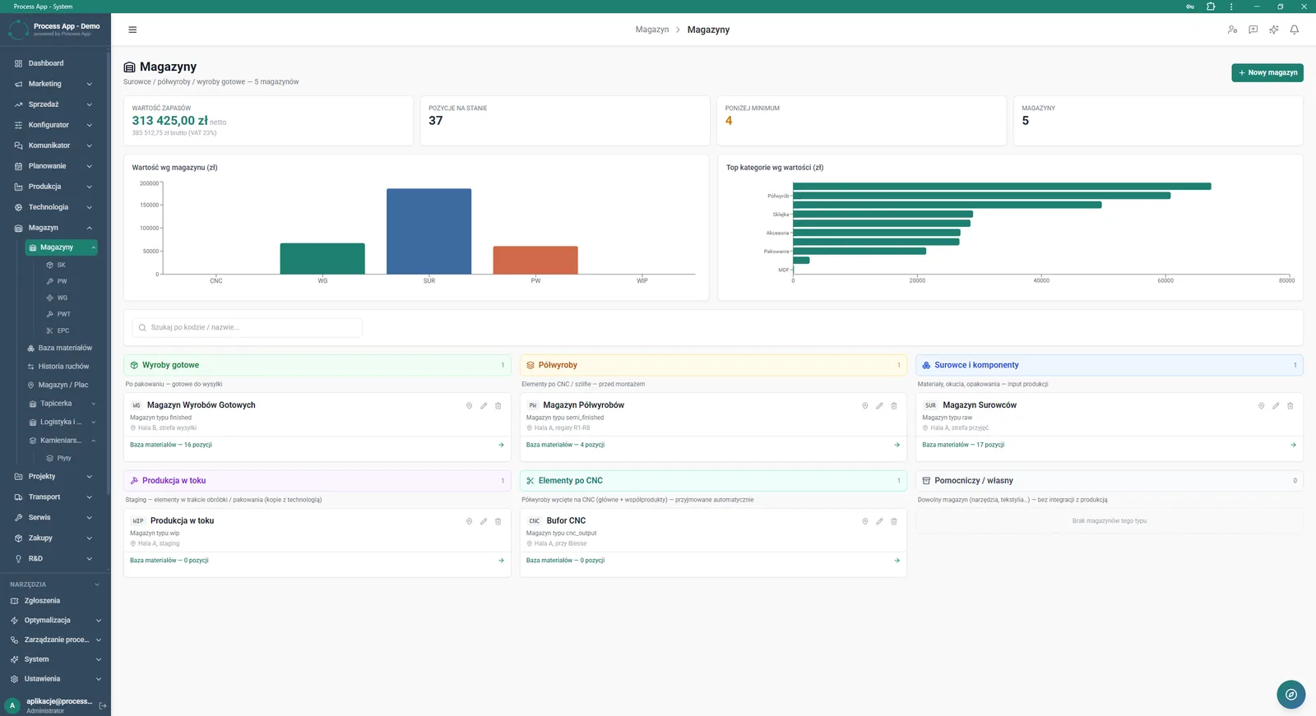Screen dimensions: 1316x716
Task: Click the logout icon next to user account
Action: tap(103, 705)
